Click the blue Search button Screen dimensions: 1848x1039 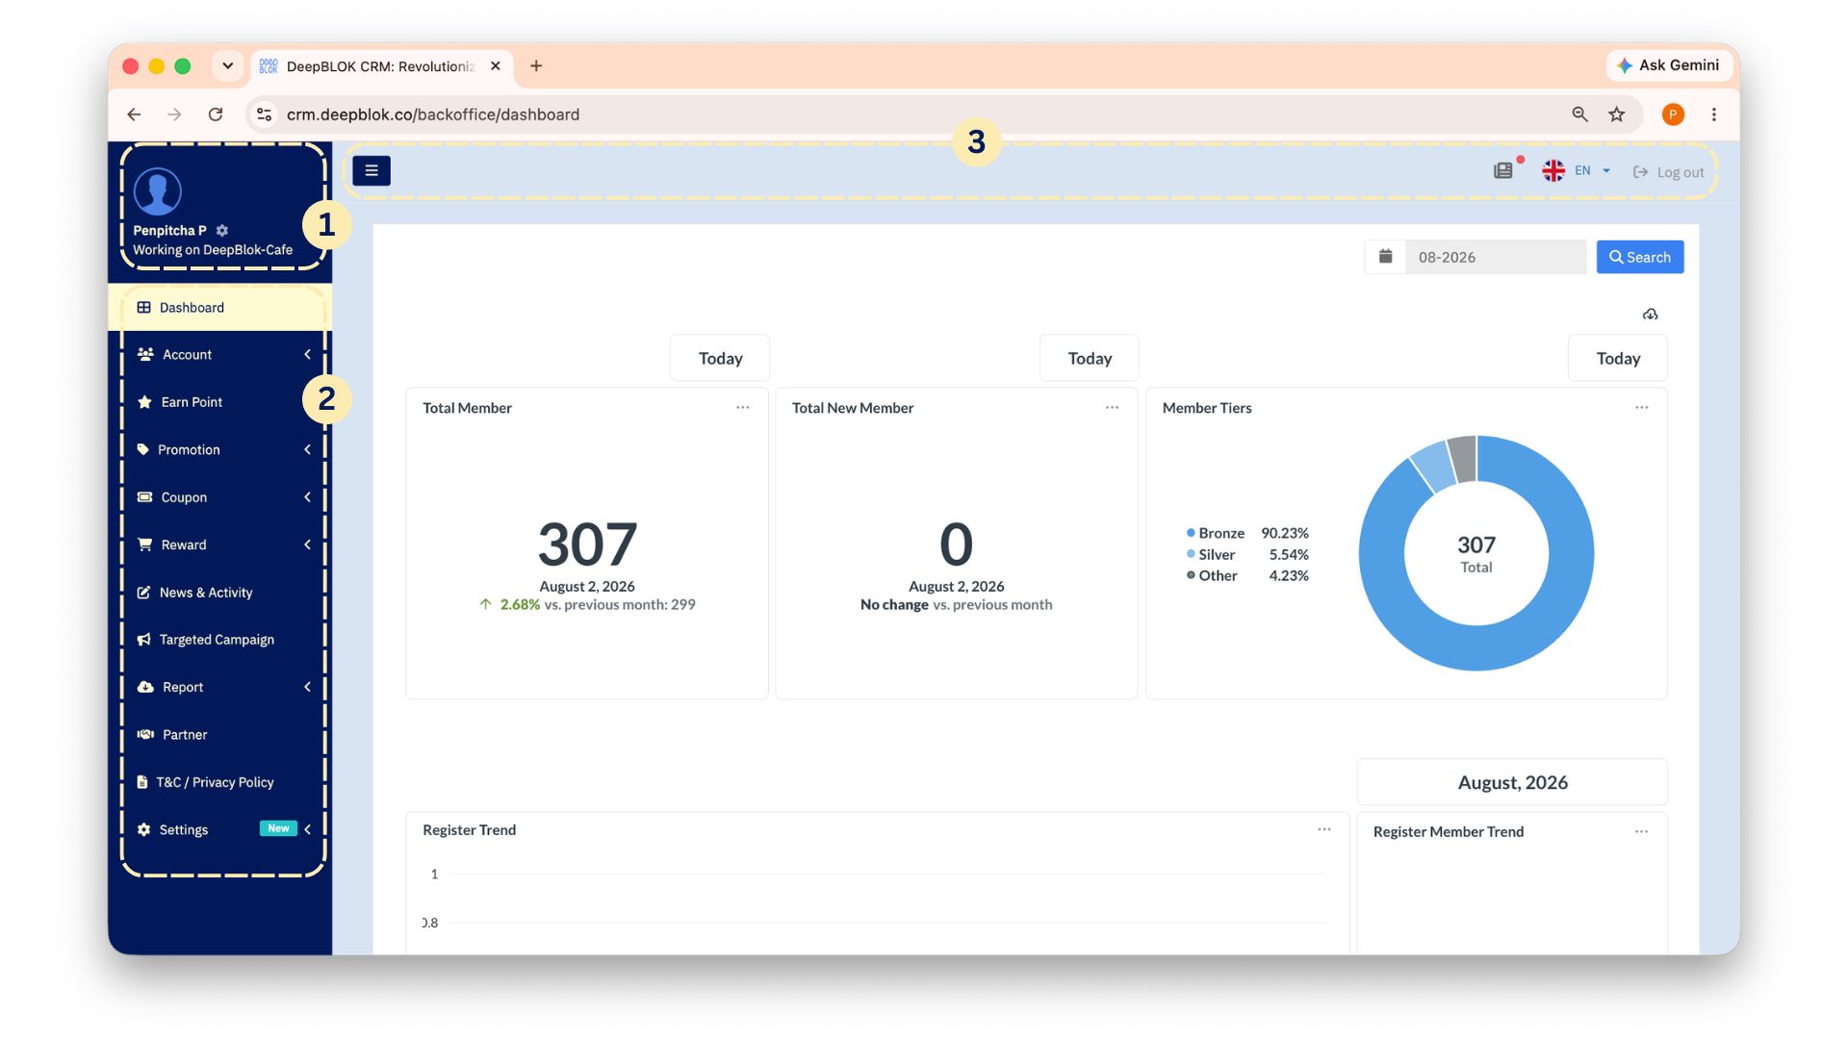point(1640,257)
